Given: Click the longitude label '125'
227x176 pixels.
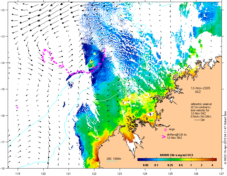Looking at the screenshot, I should (x=171, y=173).
